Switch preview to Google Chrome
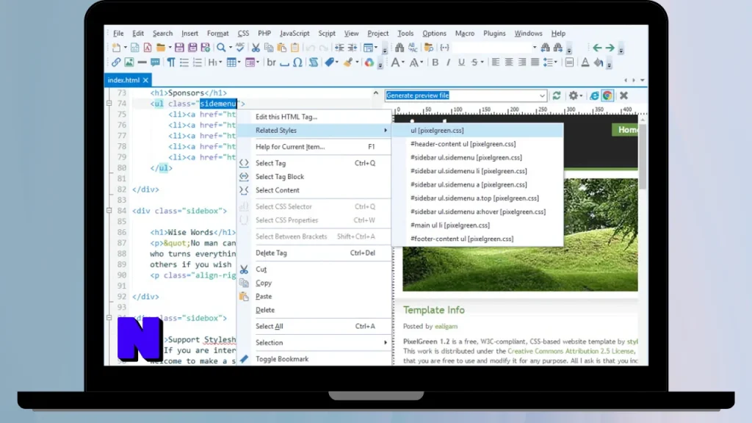 pos(607,95)
